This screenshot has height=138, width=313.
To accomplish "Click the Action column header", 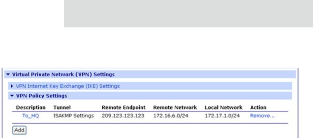I will pyautogui.click(x=258, y=107).
